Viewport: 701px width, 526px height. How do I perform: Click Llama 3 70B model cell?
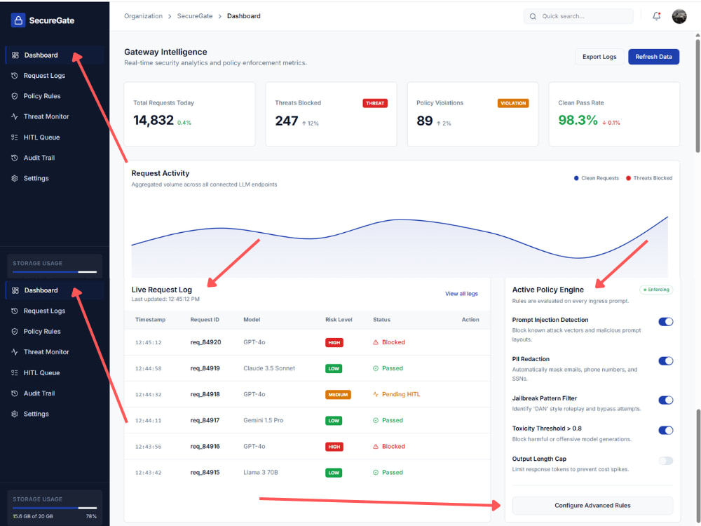(x=261, y=472)
